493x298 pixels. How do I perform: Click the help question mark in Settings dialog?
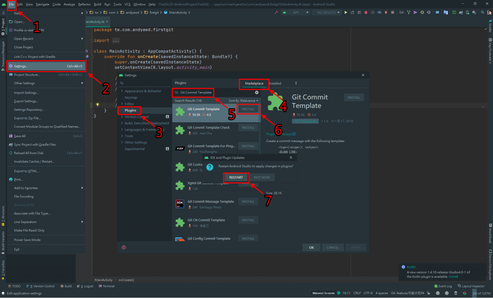(x=124, y=247)
